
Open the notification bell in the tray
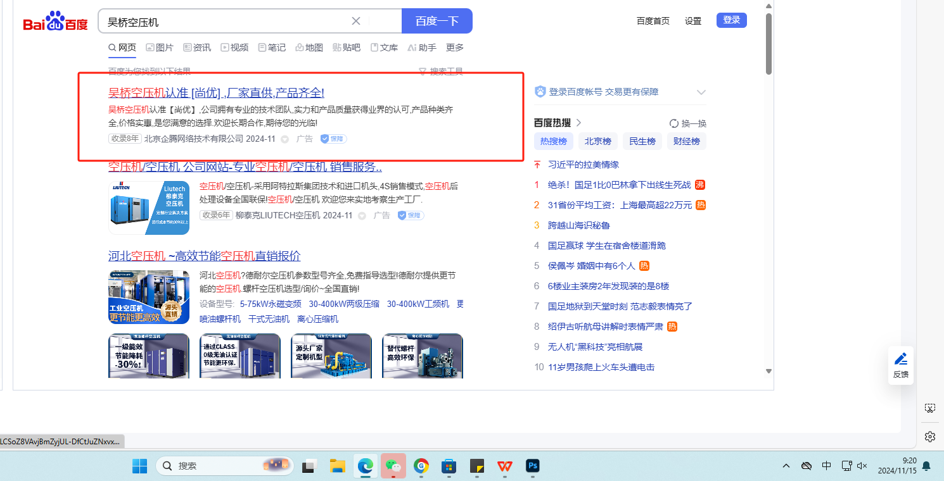click(x=926, y=466)
